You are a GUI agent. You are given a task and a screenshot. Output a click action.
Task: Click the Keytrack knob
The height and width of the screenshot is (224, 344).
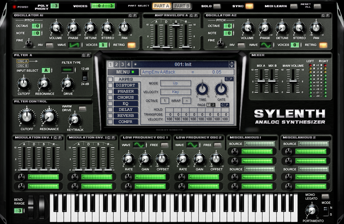tap(74, 119)
